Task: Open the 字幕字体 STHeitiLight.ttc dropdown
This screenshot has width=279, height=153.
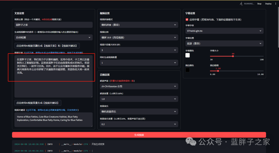Action: click(x=224, y=31)
